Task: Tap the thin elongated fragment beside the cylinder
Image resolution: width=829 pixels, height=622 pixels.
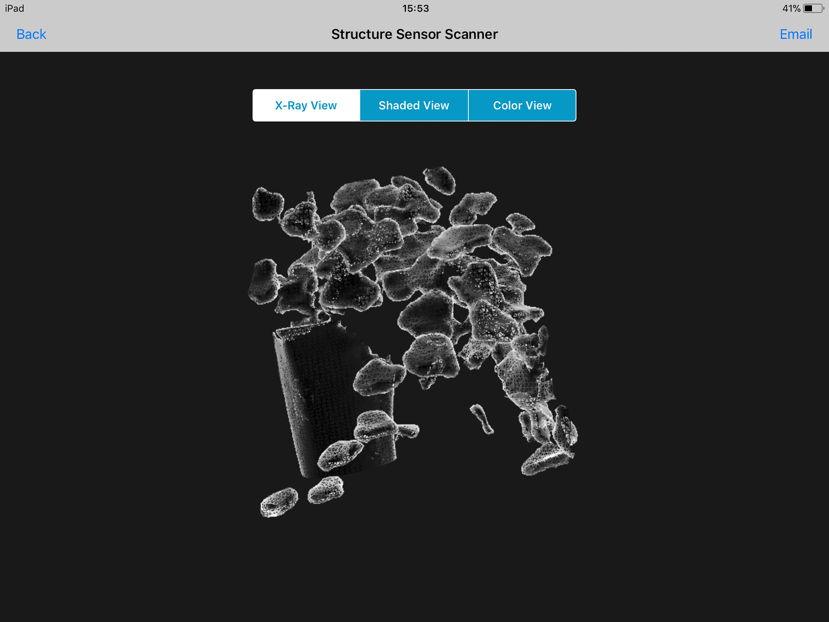Action: click(482, 419)
